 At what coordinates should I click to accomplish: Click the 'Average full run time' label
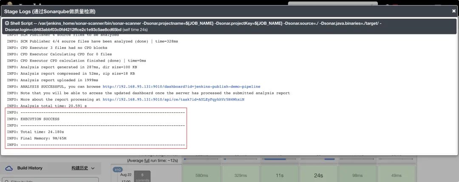coord(153,161)
